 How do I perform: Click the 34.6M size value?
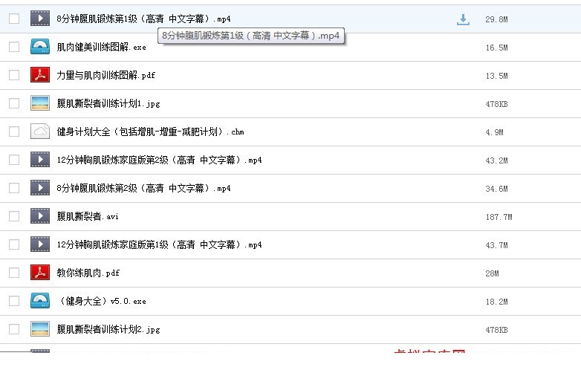[496, 189]
